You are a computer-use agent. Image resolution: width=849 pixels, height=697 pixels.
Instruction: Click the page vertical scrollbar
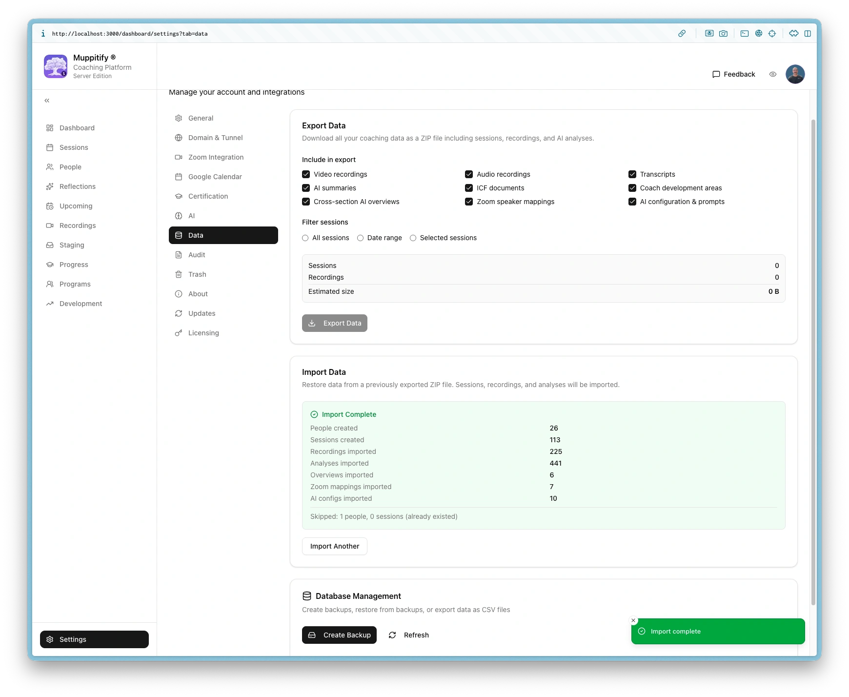(813, 361)
